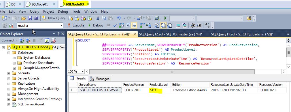The width and height of the screenshot is (291, 112).
Task: Click the editor vertical scrollbar down arrow
Action: [x=289, y=67]
